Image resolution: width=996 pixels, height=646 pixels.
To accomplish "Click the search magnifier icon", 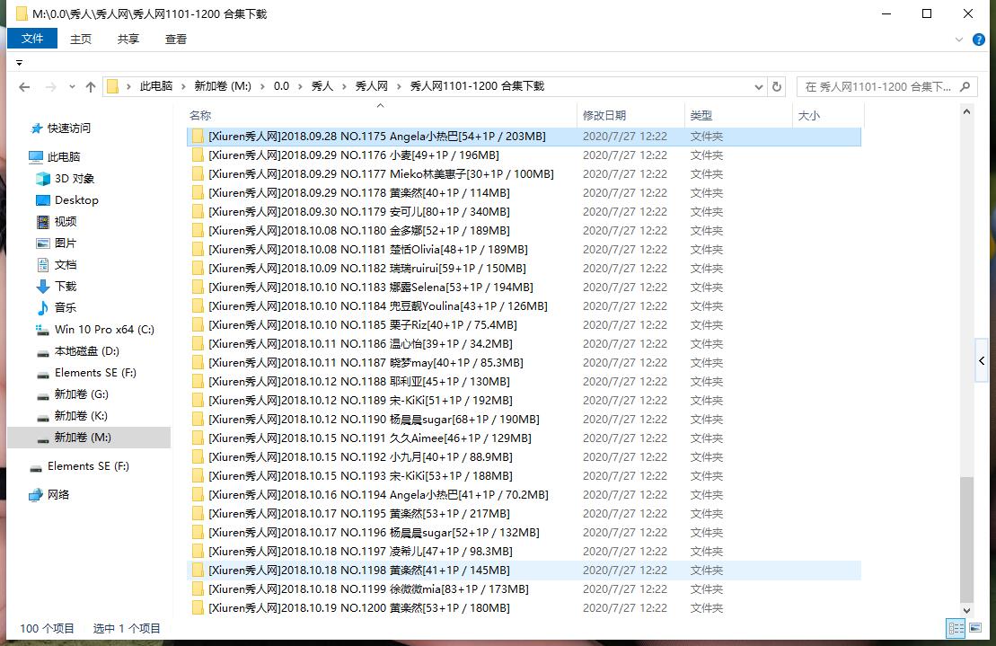I will [965, 87].
